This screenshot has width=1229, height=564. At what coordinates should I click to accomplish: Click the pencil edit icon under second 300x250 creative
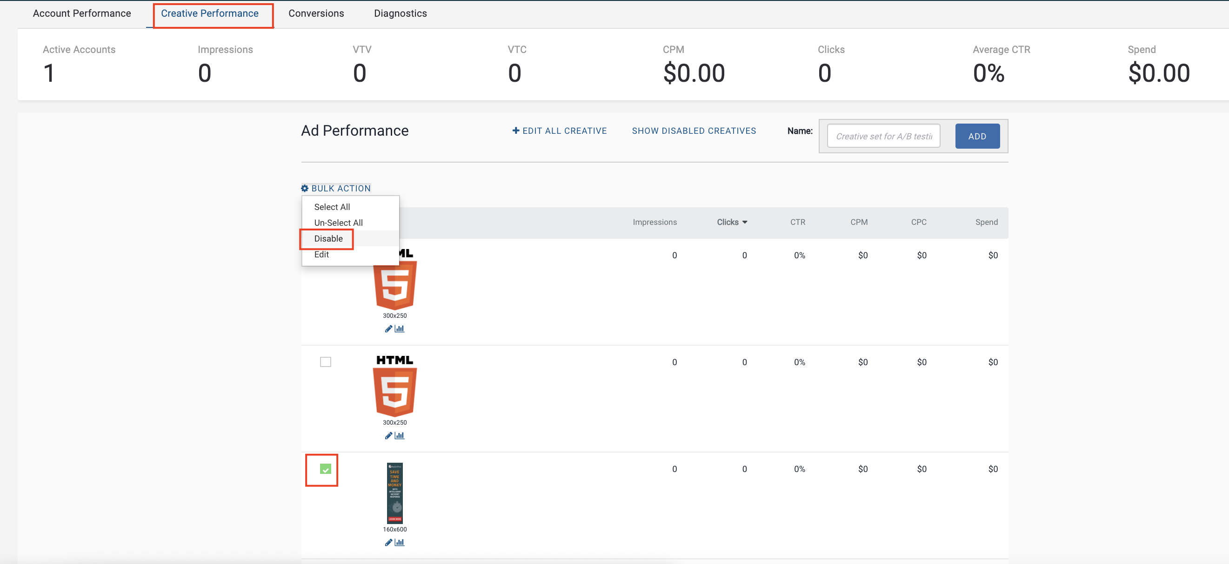pyautogui.click(x=388, y=435)
